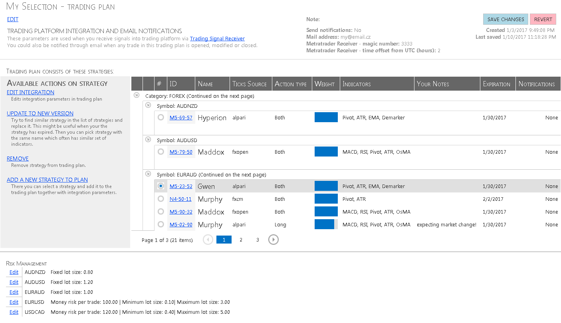Open page 3 of the grid
This screenshot has width=561, height=323.
(258, 240)
